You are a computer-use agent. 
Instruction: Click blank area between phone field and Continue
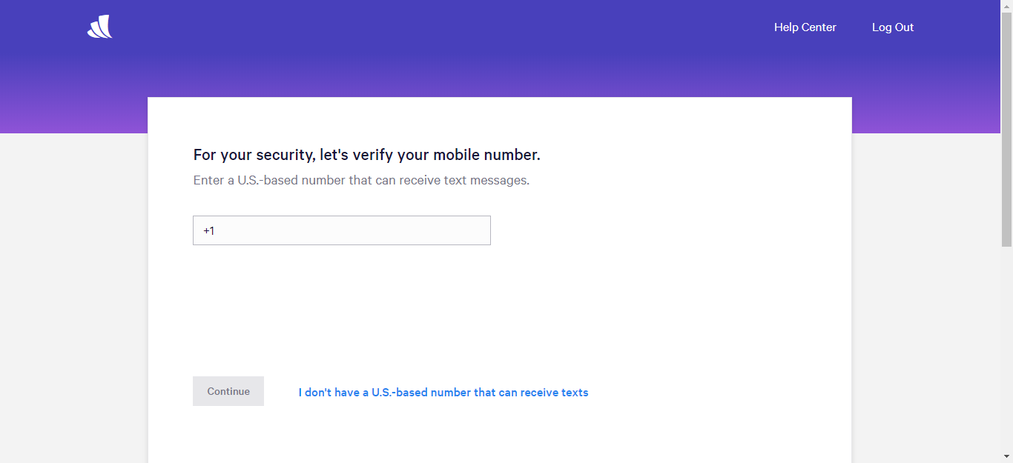341,311
